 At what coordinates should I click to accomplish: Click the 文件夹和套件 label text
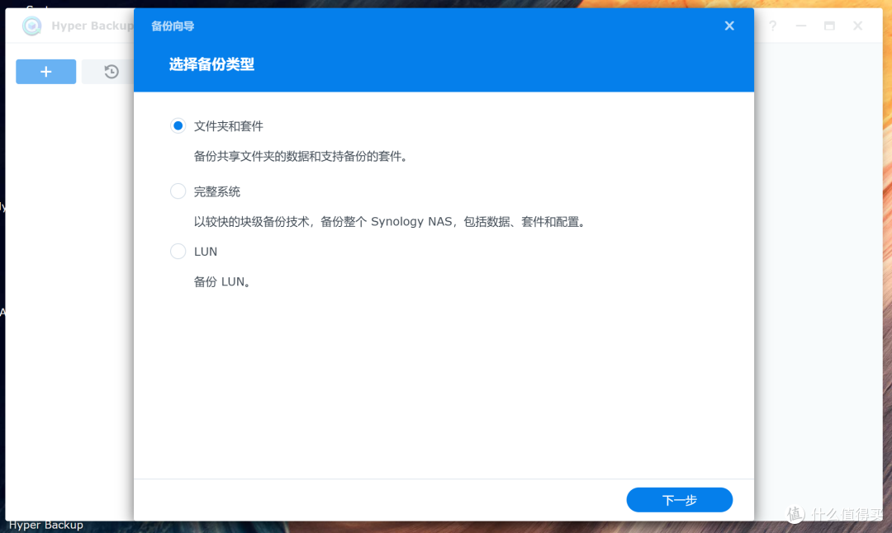pos(228,126)
